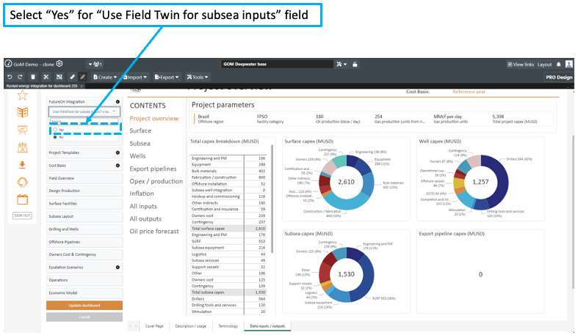Close the Rystad energy integration tab
This screenshot has height=335, width=578.
click(x=82, y=86)
